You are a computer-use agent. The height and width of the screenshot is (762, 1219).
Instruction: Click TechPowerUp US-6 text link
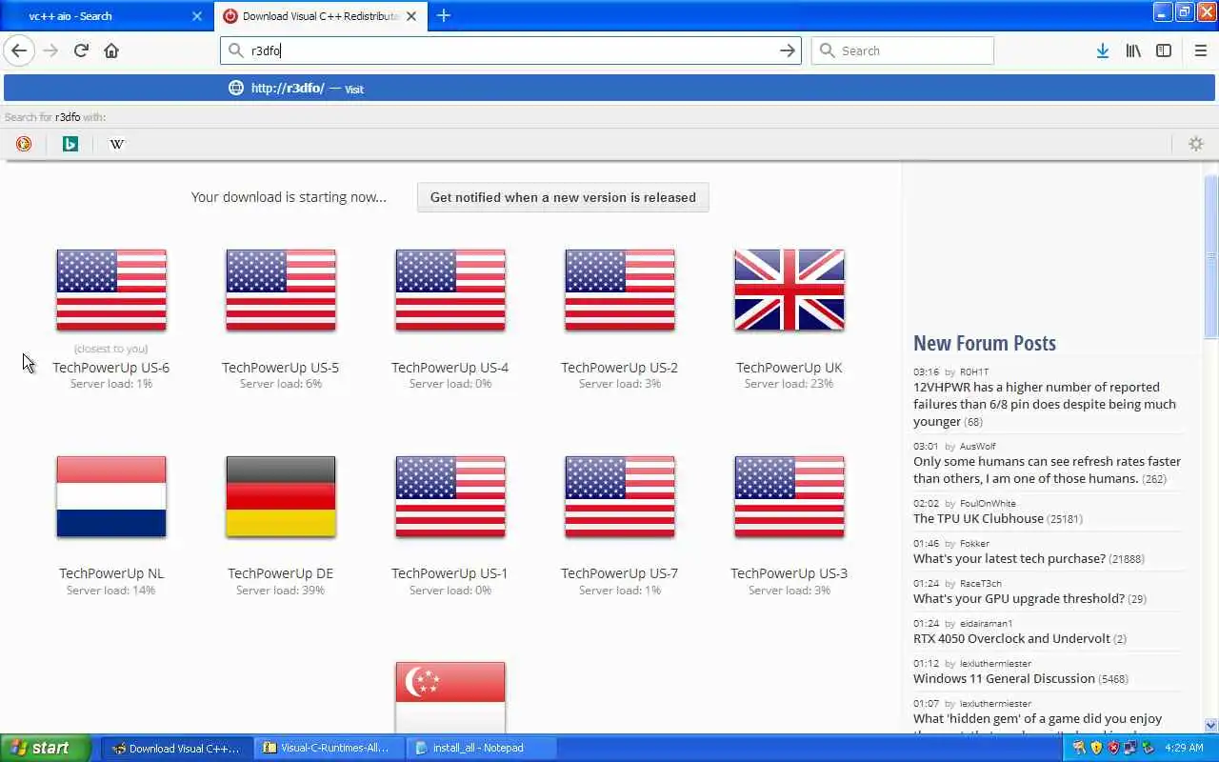coord(111,368)
